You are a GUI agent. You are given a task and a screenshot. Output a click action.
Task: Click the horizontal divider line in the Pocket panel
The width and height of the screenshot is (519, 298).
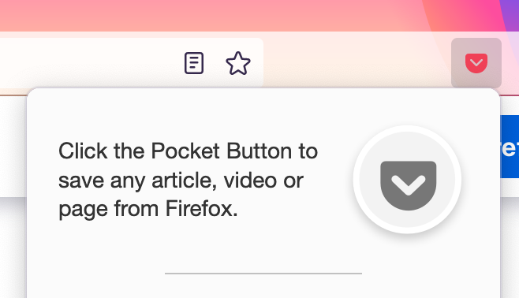pyautogui.click(x=263, y=274)
